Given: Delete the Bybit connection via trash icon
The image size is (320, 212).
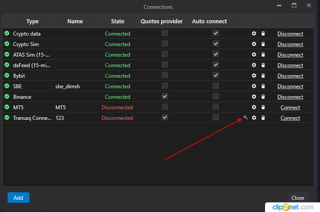Looking at the screenshot, I should pos(263,75).
